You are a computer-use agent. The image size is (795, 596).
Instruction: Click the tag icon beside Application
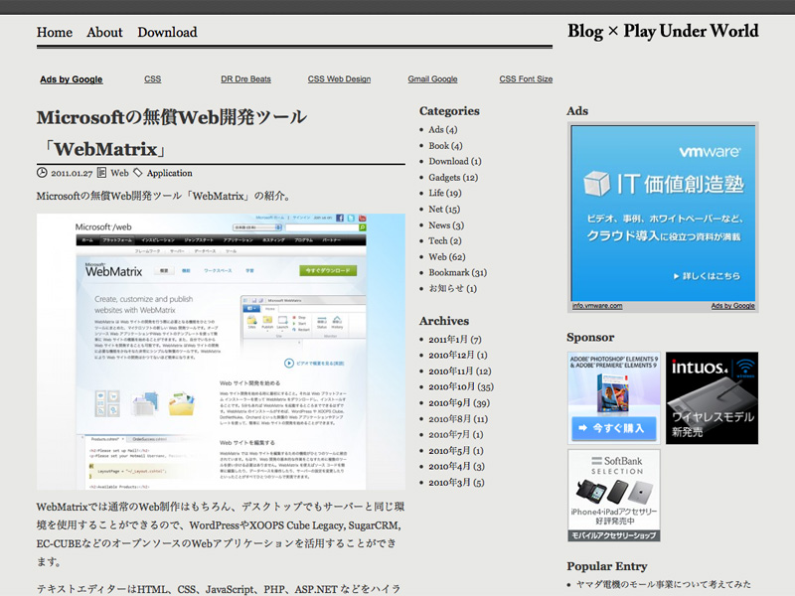(x=138, y=173)
